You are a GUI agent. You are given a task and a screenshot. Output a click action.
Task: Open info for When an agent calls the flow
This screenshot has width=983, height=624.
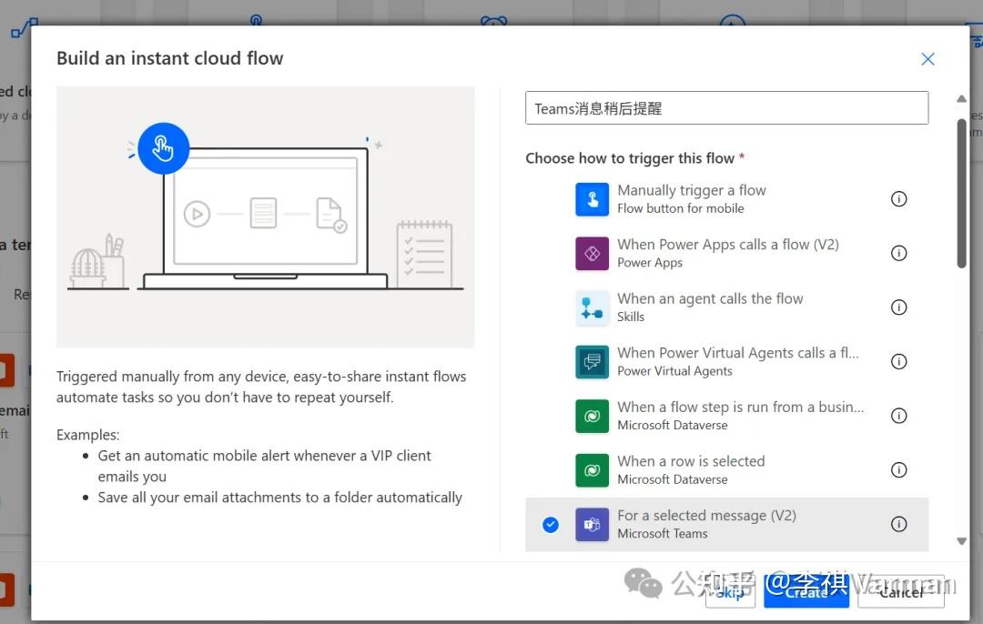898,307
